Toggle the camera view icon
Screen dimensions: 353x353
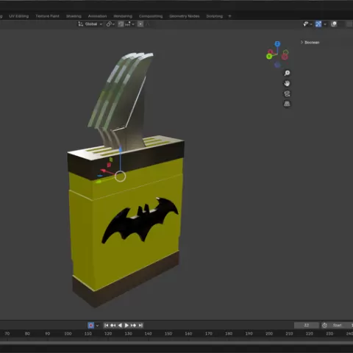pyautogui.click(x=287, y=93)
